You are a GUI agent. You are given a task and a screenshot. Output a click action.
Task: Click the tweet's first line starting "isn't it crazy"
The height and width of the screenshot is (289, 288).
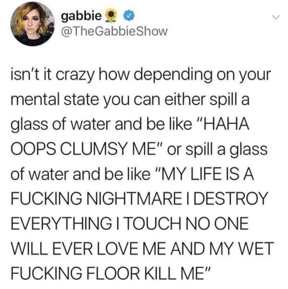(141, 76)
